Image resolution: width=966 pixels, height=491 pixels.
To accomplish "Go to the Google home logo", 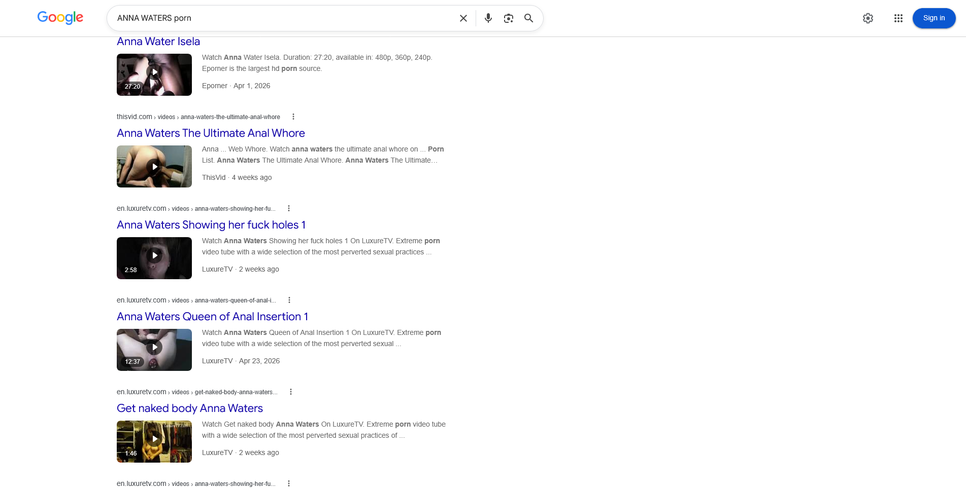I will click(x=60, y=18).
